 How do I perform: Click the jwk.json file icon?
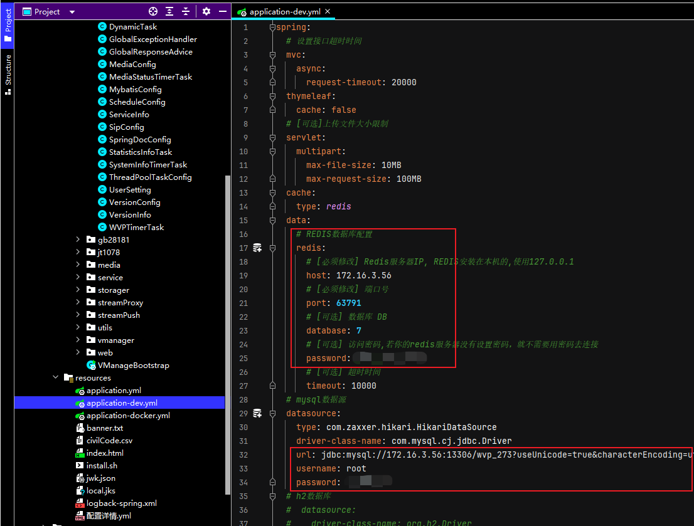click(80, 478)
